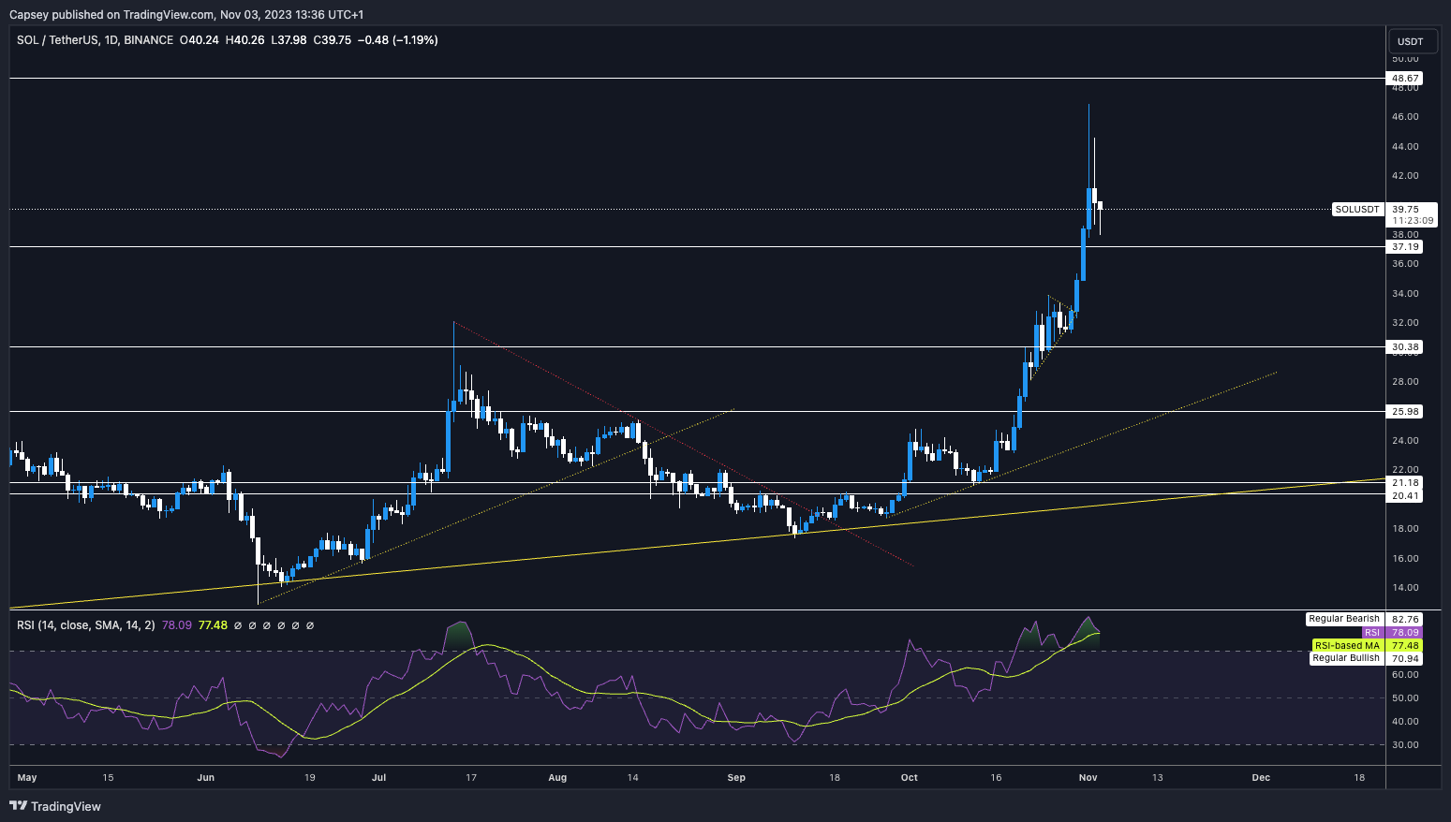
Task: Click the −0.48 (−1.19%) change value
Action: click(399, 40)
